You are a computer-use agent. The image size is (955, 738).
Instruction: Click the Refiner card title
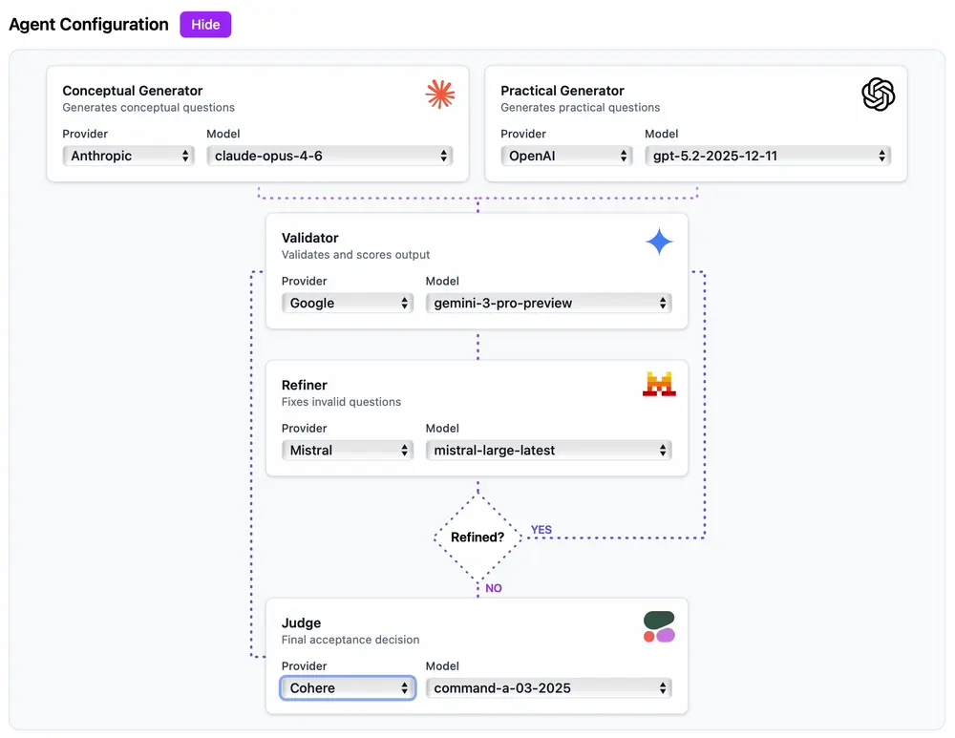(x=304, y=386)
